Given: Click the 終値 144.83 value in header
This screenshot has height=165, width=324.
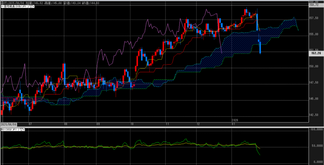Looking at the screenshot, I should (x=86, y=3).
